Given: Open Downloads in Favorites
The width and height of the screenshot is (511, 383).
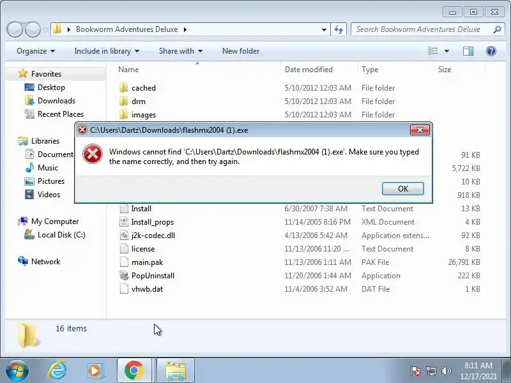Looking at the screenshot, I should point(56,101).
